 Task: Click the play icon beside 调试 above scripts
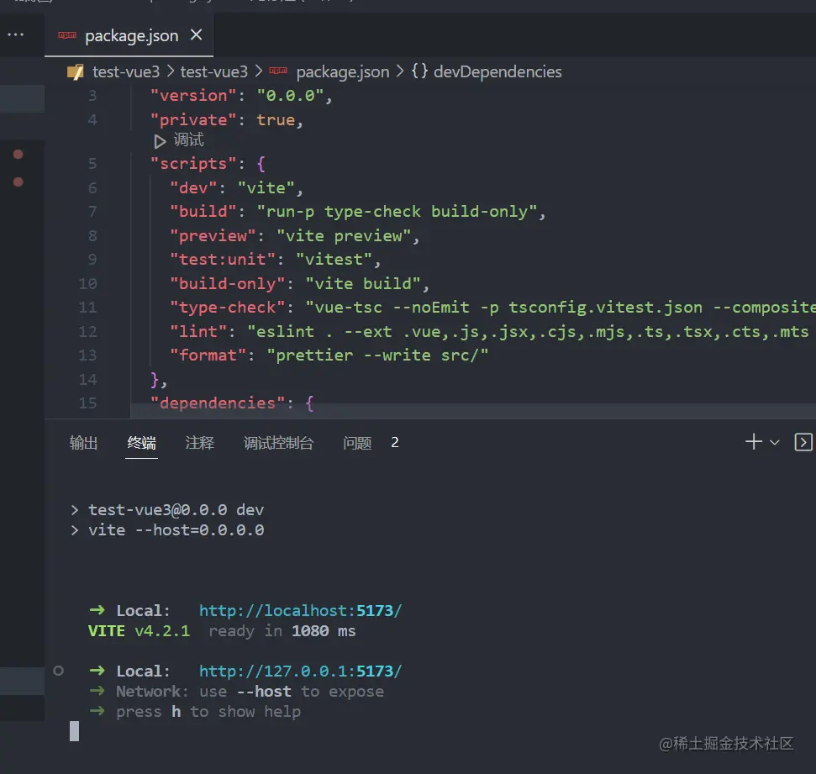point(160,141)
